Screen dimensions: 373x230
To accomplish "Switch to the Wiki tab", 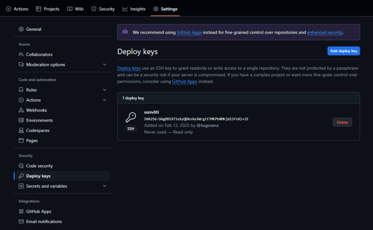I will pos(75,9).
